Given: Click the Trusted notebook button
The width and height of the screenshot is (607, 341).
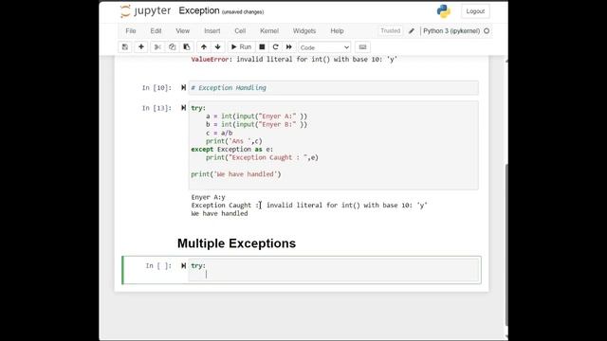Looking at the screenshot, I should coord(390,31).
